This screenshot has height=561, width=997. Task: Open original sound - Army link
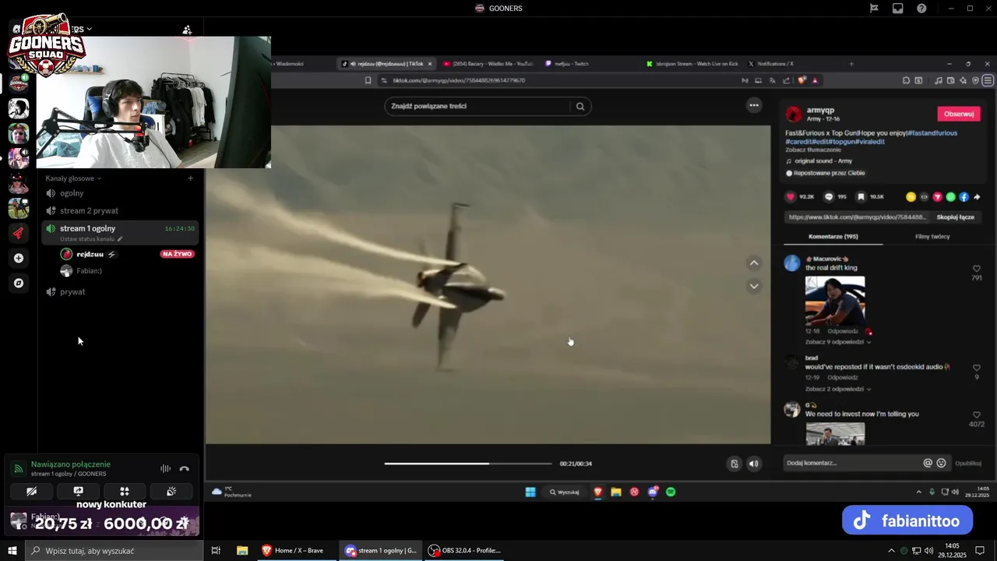[823, 161]
